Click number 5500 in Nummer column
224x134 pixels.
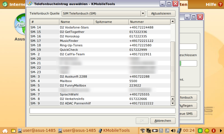click(133, 81)
